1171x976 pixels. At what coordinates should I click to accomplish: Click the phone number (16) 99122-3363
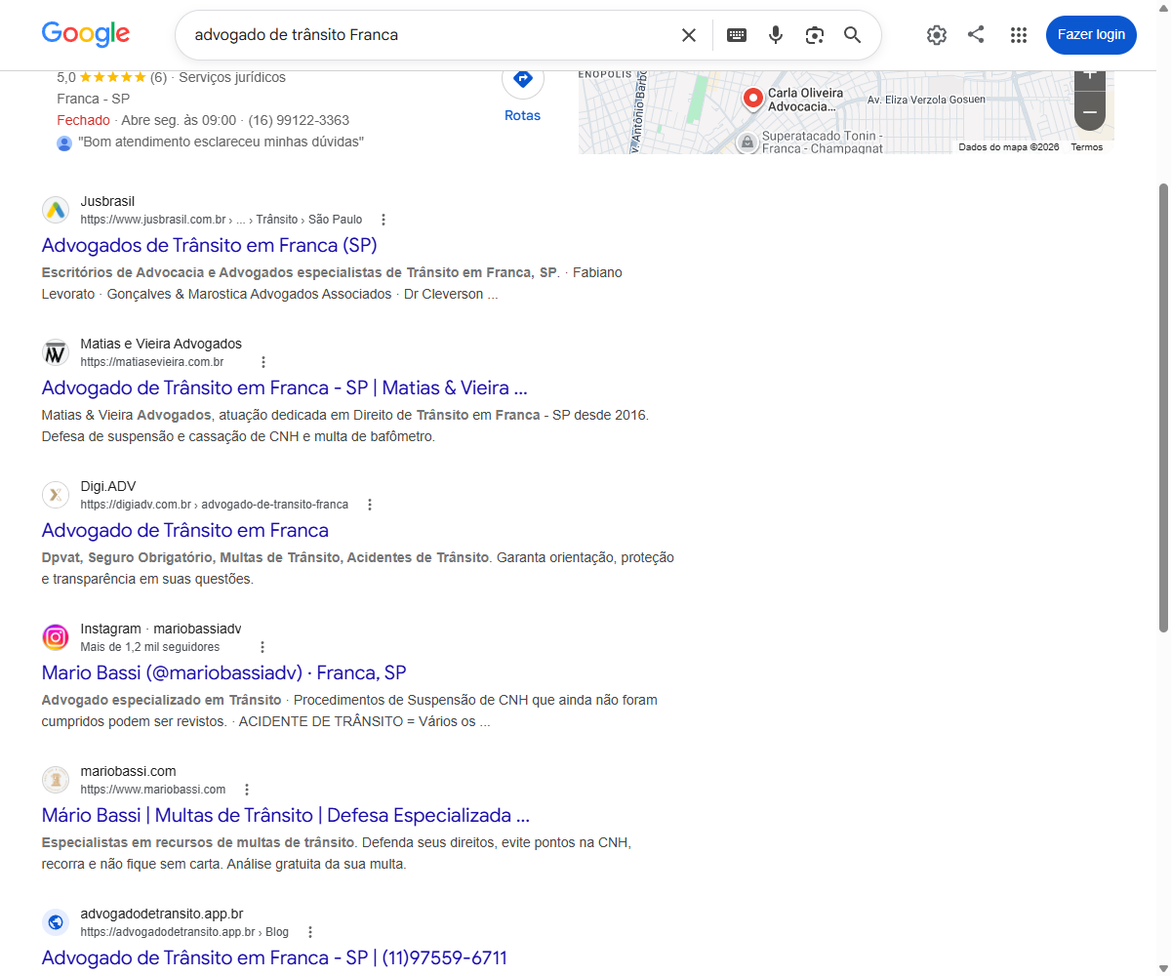tap(299, 120)
